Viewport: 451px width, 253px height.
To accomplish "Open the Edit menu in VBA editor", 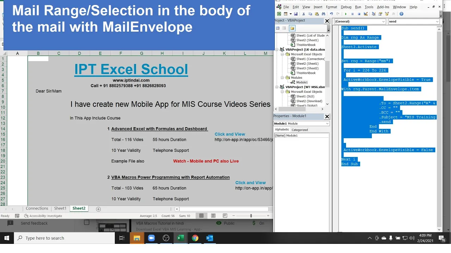I will [x=296, y=7].
